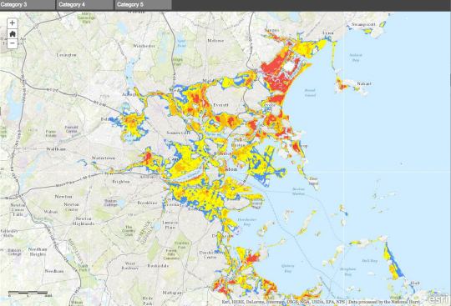Click the Watertown label on map
The width and height of the screenshot is (451, 306).
(x=104, y=158)
